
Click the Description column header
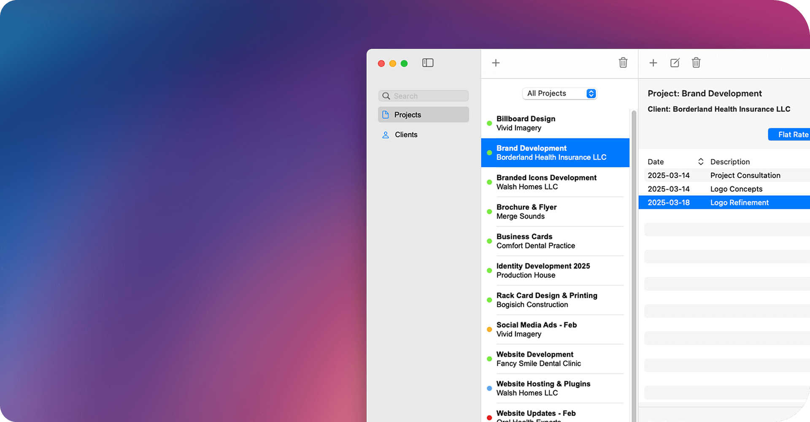pos(730,162)
